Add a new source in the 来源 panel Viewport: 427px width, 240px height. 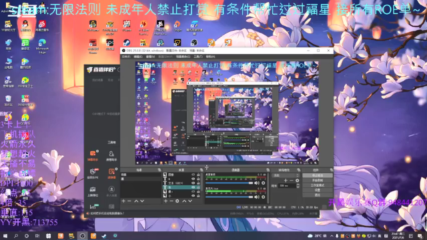pos(165,201)
